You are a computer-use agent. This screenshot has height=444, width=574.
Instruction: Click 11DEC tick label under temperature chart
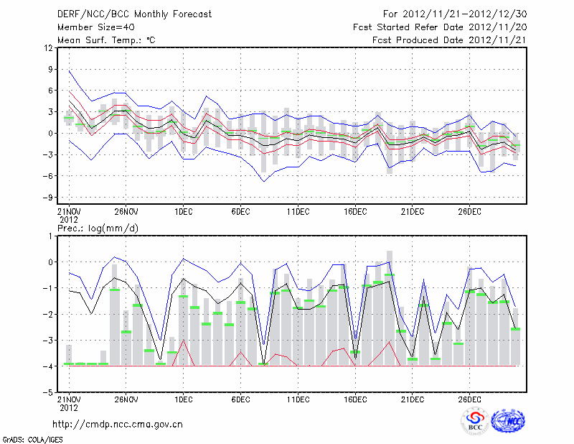(298, 212)
